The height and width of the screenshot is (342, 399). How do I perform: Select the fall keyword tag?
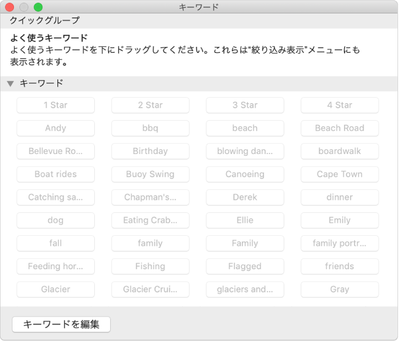pyautogui.click(x=55, y=243)
